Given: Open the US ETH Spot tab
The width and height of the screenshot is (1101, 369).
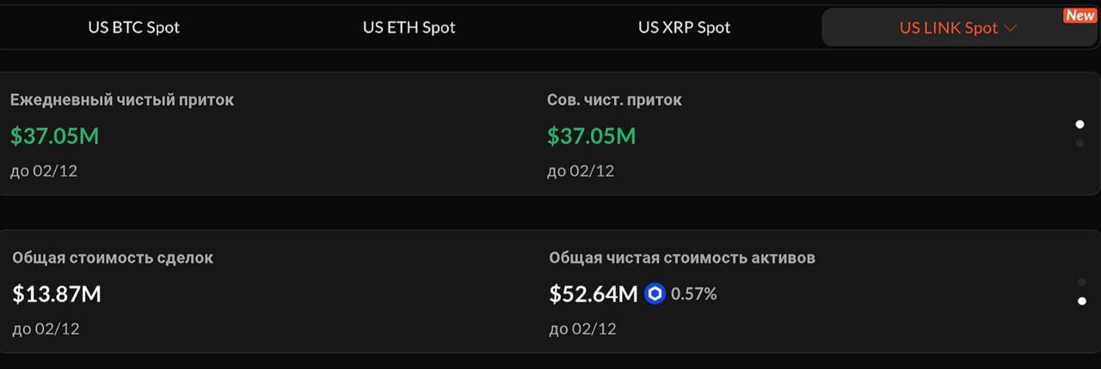Looking at the screenshot, I should click(409, 27).
